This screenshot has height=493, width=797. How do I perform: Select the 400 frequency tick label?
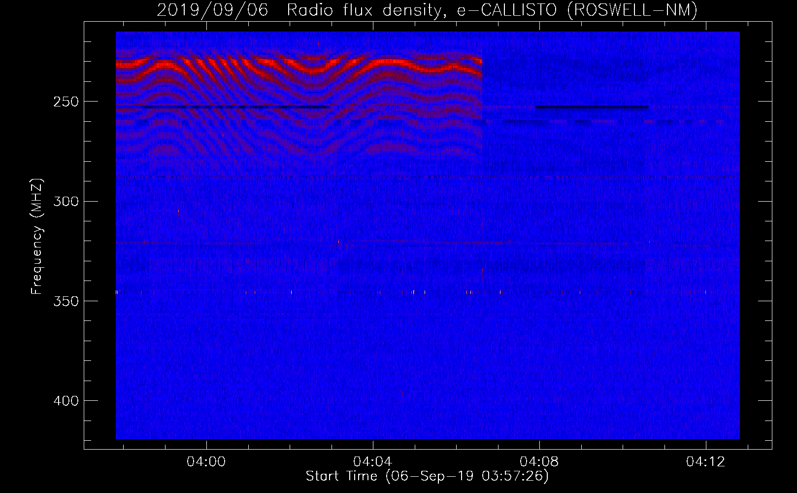pos(66,401)
